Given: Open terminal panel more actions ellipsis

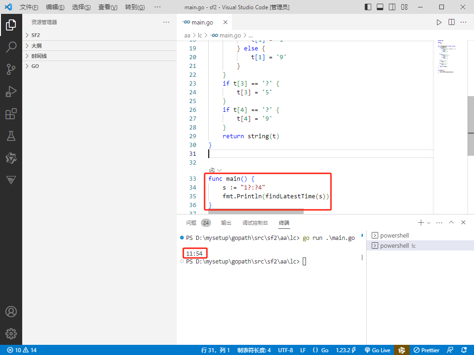Looking at the screenshot, I should 439,223.
